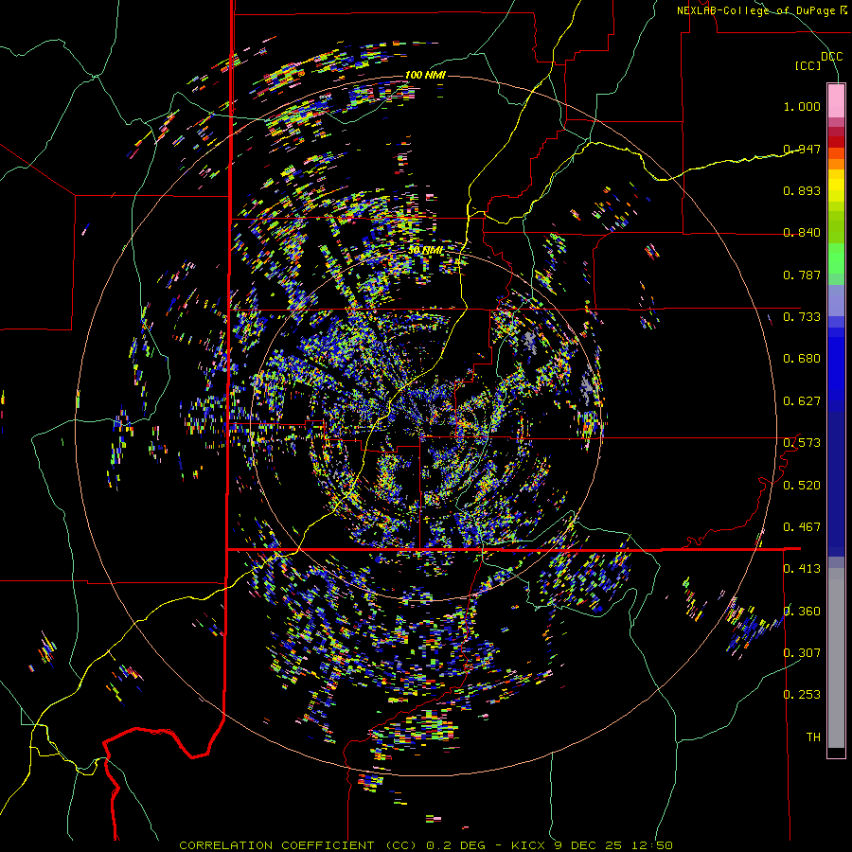
Task: Select the 0.627 legend value
Action: tap(802, 401)
